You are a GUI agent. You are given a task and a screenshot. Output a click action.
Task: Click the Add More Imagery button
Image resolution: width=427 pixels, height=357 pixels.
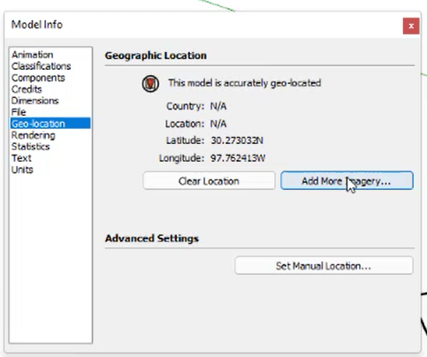pyautogui.click(x=347, y=180)
